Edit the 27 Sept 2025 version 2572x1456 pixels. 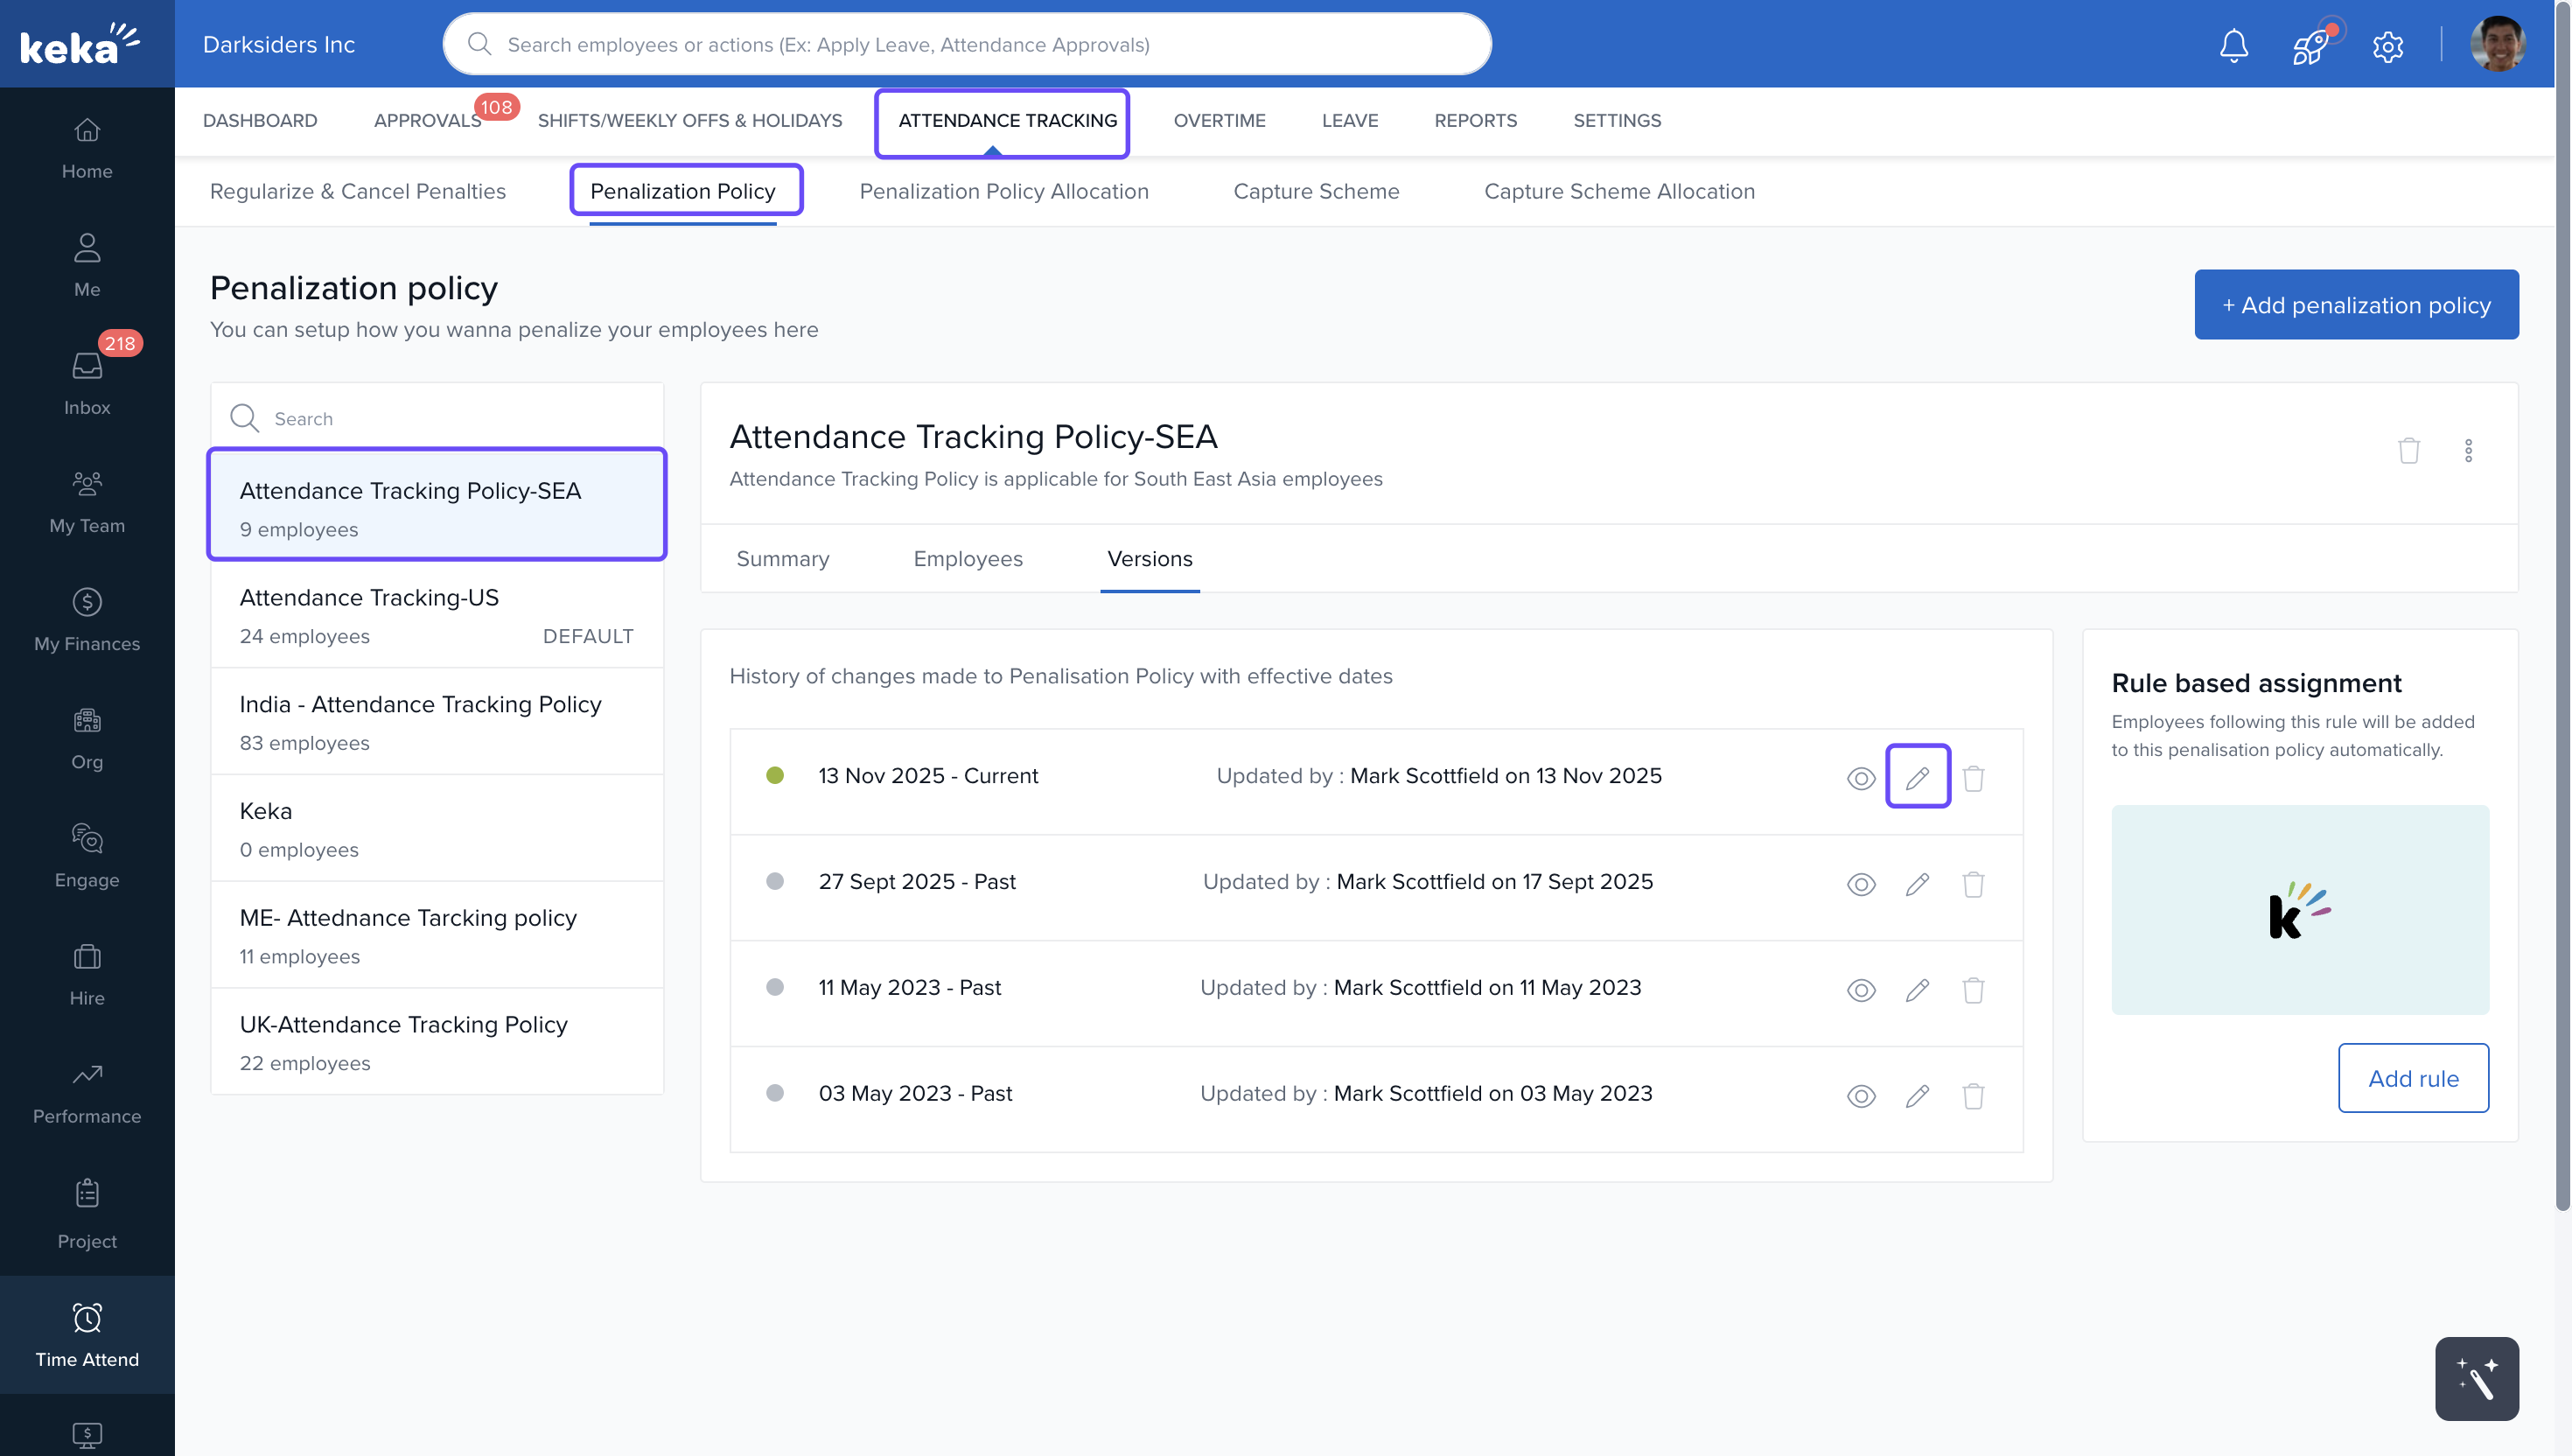(1916, 884)
